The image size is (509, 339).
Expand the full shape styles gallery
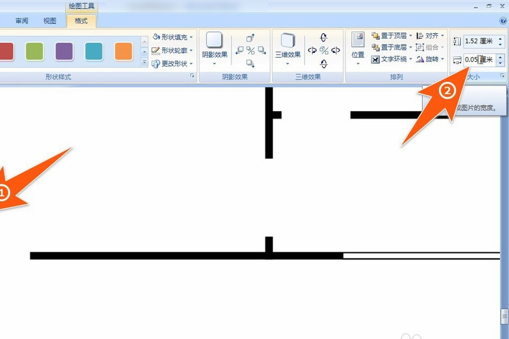point(145,62)
